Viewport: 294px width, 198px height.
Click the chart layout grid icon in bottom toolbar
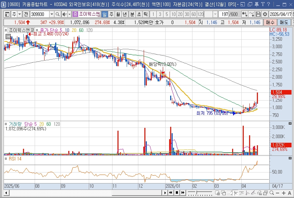point(217,193)
